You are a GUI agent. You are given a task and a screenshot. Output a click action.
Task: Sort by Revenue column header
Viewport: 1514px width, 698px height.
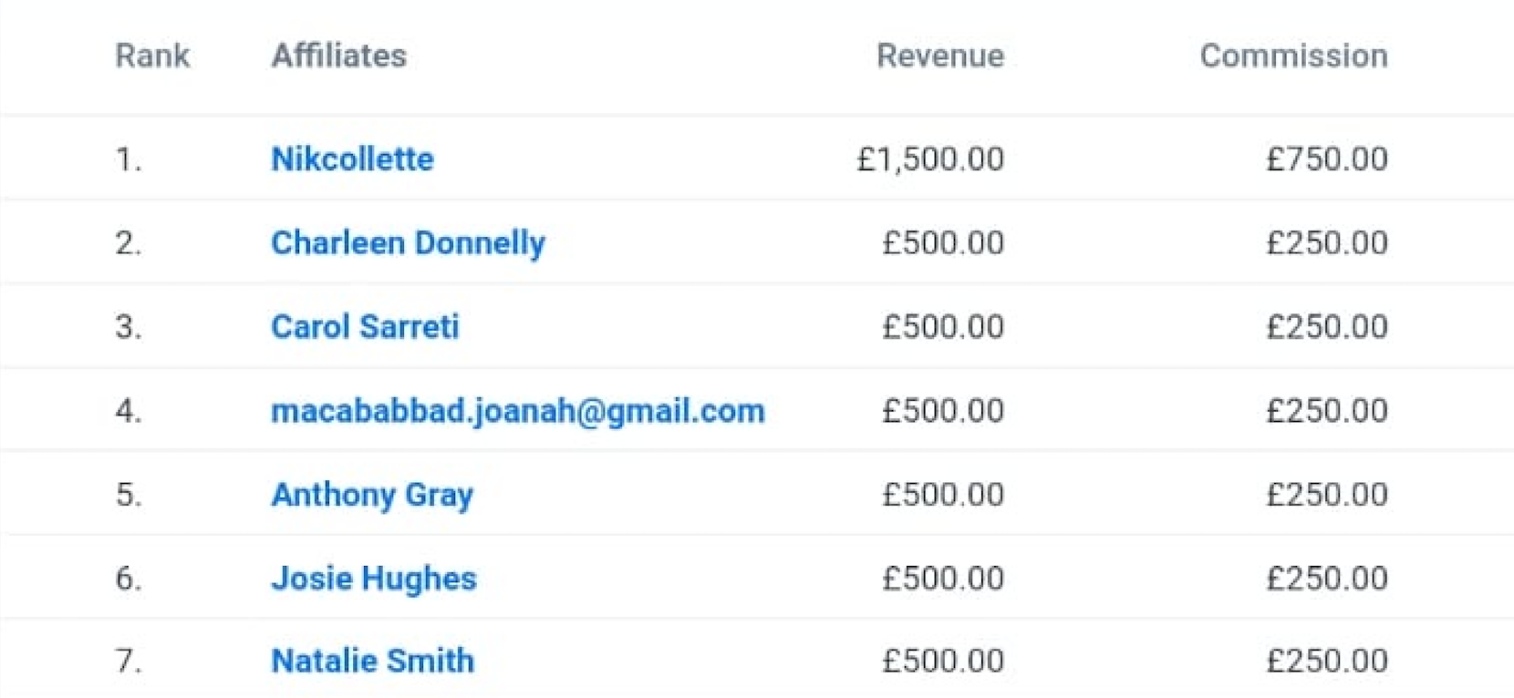940,56
